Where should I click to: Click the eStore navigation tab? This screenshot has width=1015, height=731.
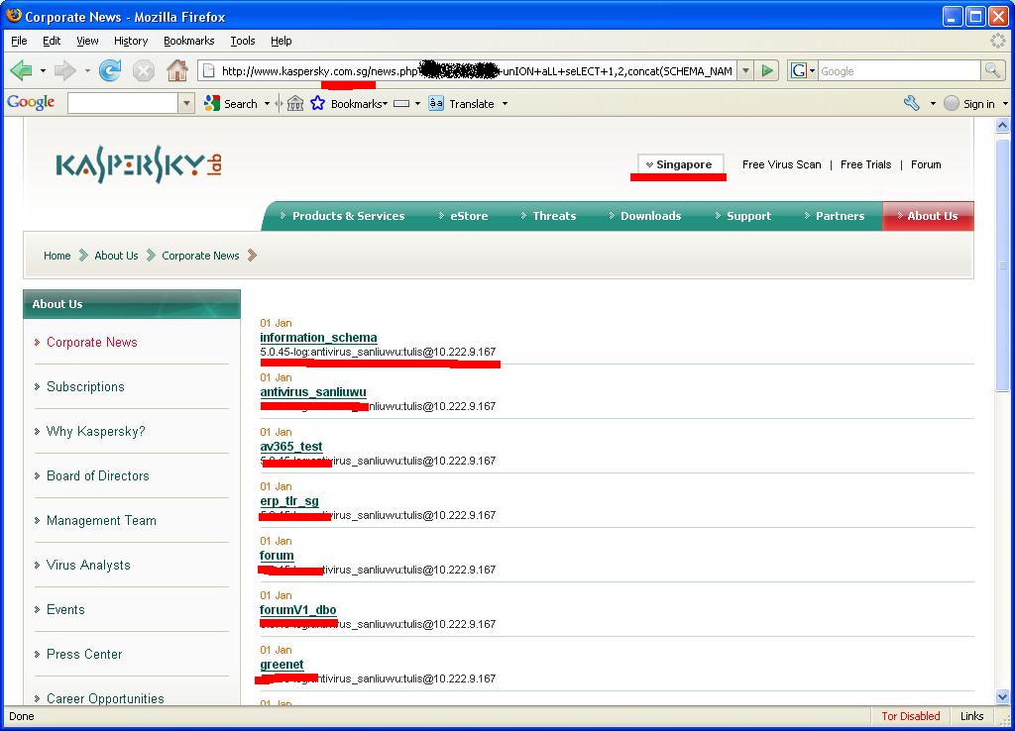pyautogui.click(x=464, y=216)
